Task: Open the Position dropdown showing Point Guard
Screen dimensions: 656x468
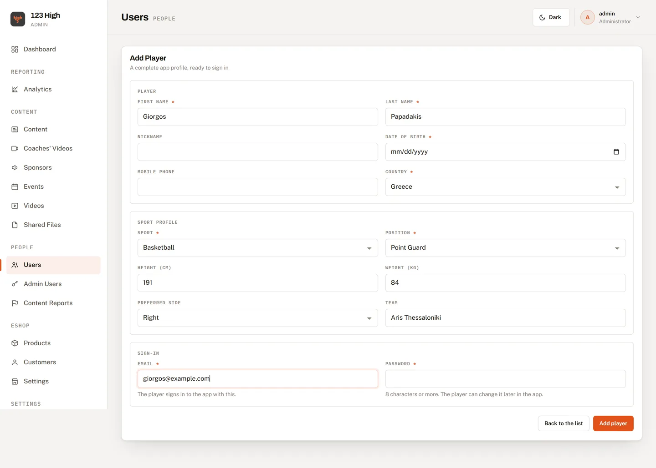Action: click(x=506, y=248)
